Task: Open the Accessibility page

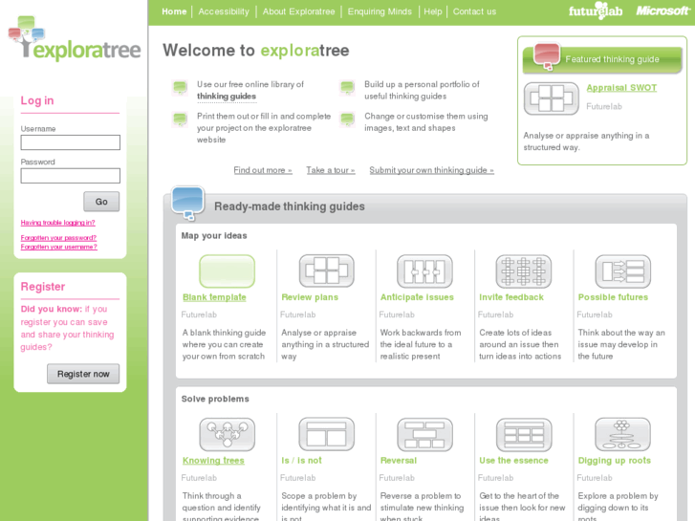Action: pos(224,11)
